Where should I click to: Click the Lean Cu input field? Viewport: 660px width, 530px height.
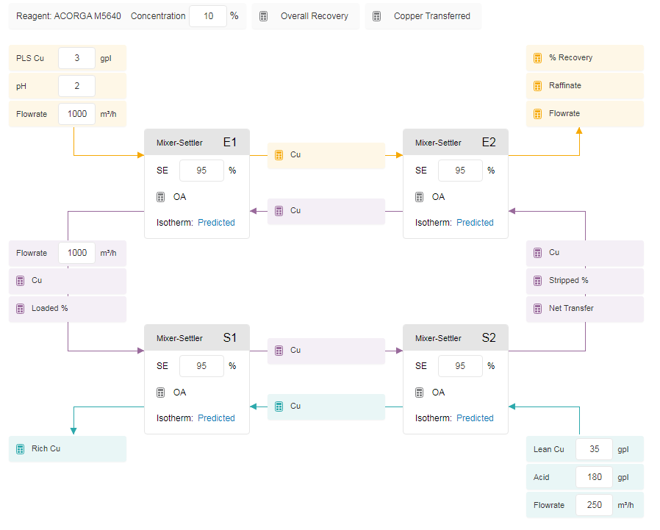tap(594, 449)
